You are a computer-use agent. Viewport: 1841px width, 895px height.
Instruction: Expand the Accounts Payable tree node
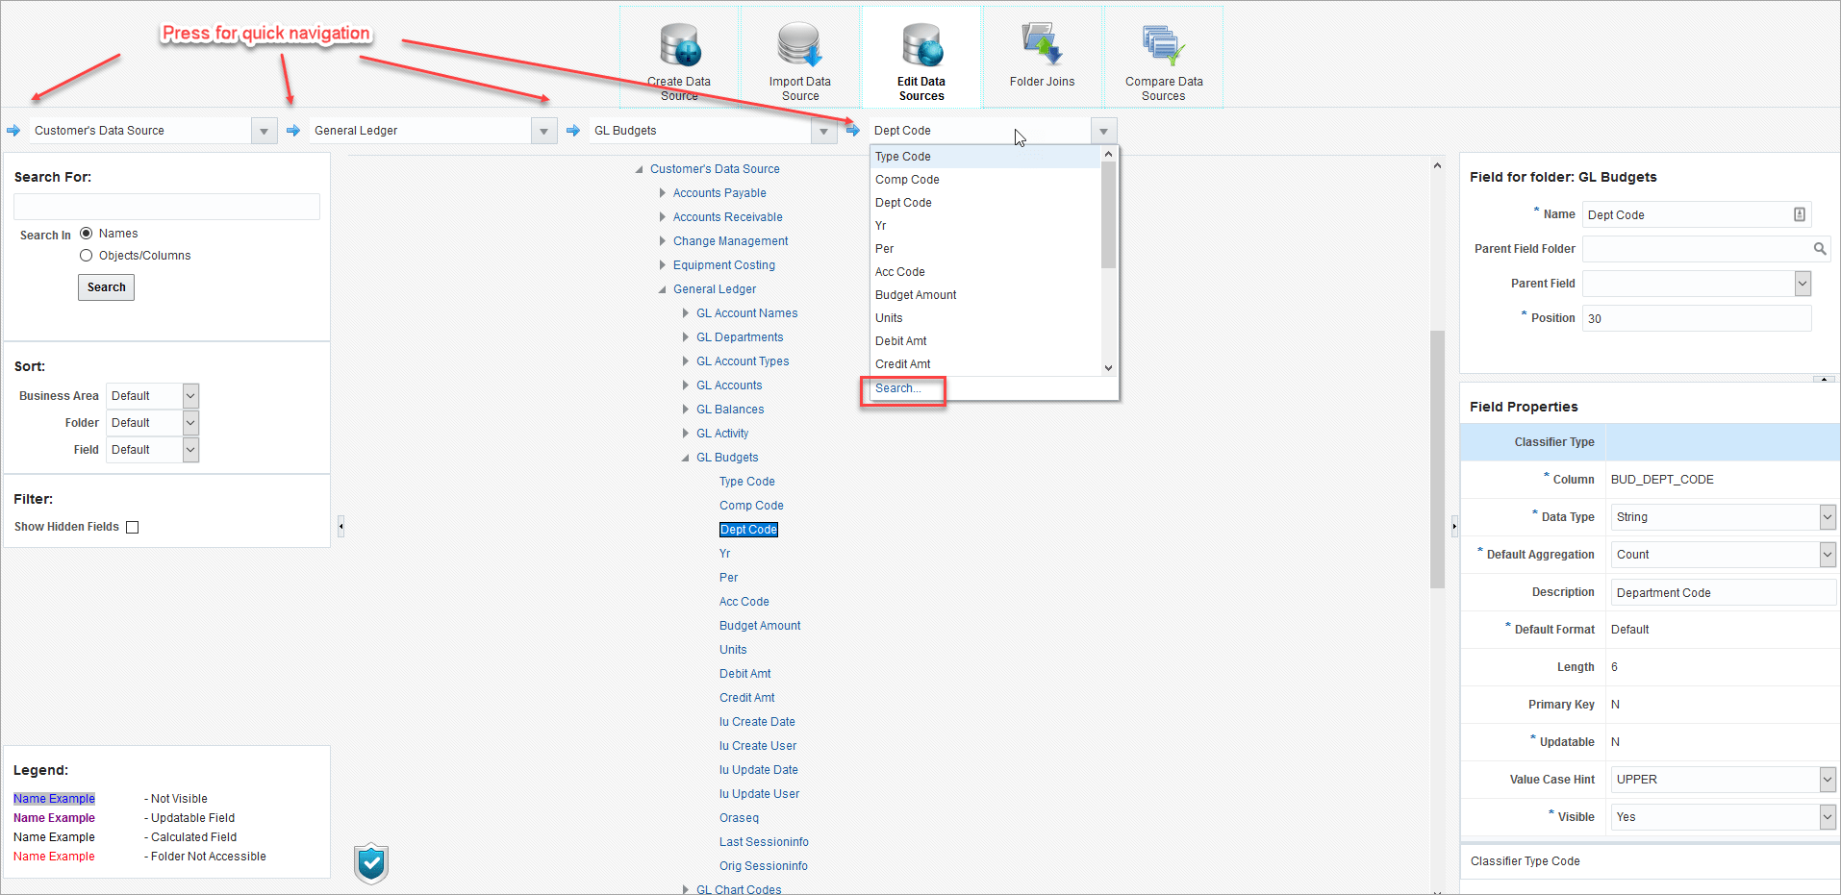[662, 193]
